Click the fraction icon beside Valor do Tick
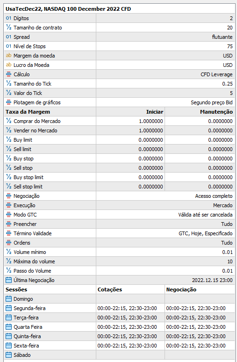This screenshot has height=362, width=237. coord(8,93)
